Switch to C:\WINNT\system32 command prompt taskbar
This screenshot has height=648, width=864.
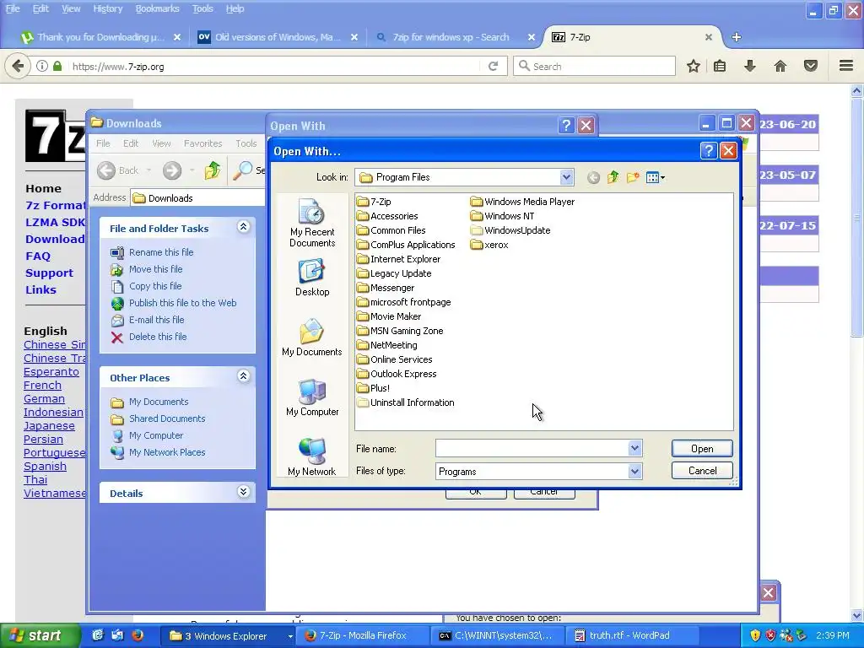tap(496, 636)
